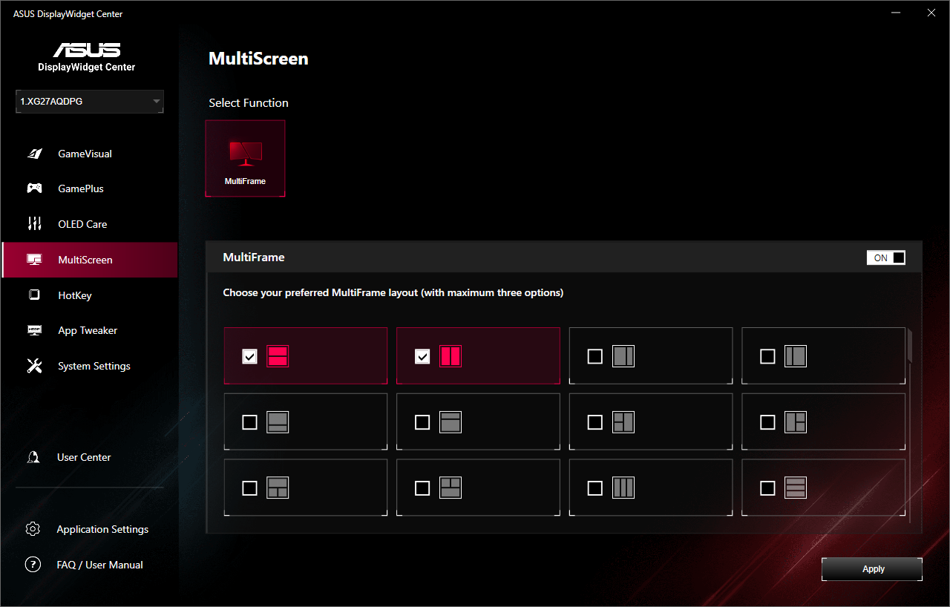
Task: Open the 1.XG27AQDPG monitor dropdown
Action: (90, 102)
